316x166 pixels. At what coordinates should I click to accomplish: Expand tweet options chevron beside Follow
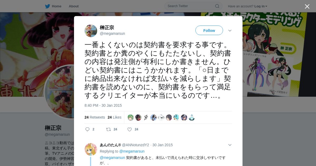point(230,31)
